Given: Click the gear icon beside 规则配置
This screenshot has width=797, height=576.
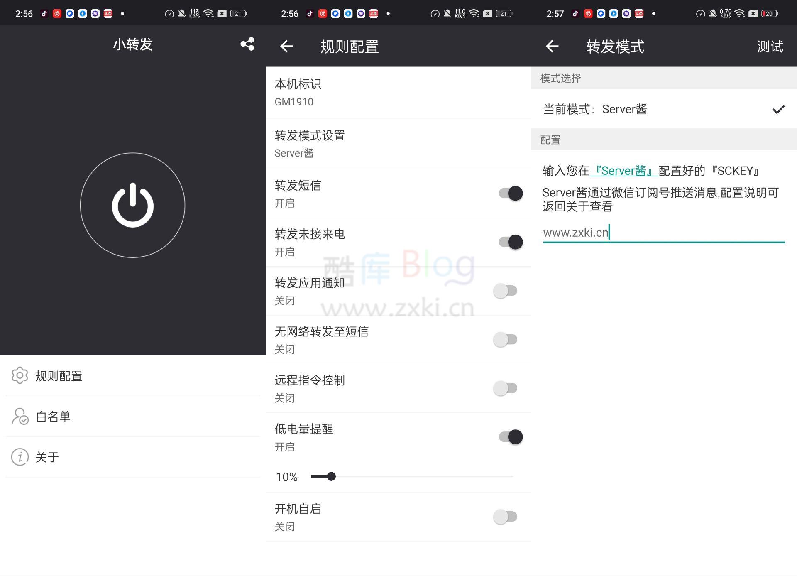Looking at the screenshot, I should point(20,376).
